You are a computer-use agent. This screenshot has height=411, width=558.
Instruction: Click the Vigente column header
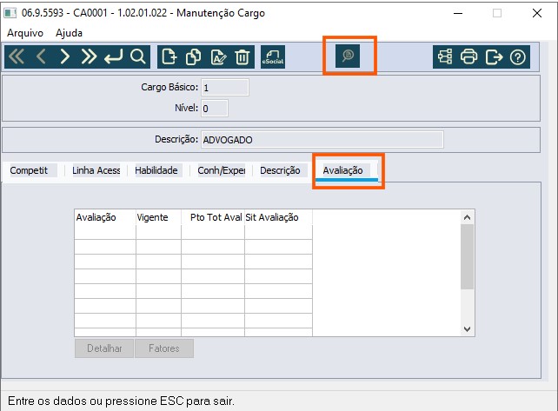tap(159, 217)
